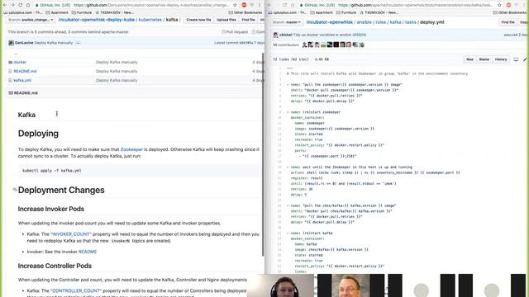Screen dimensions: 529x297
Task: Click Find file in left window
Action: pyautogui.click(x=248, y=20)
